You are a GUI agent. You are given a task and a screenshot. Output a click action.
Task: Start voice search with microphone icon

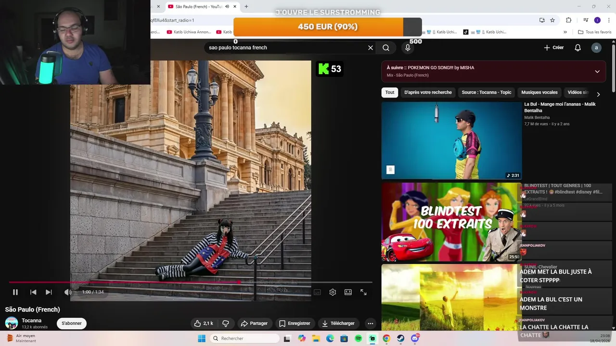pyautogui.click(x=408, y=48)
